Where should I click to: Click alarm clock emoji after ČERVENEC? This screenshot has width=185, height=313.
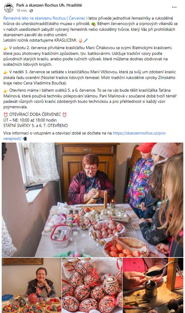64,115
